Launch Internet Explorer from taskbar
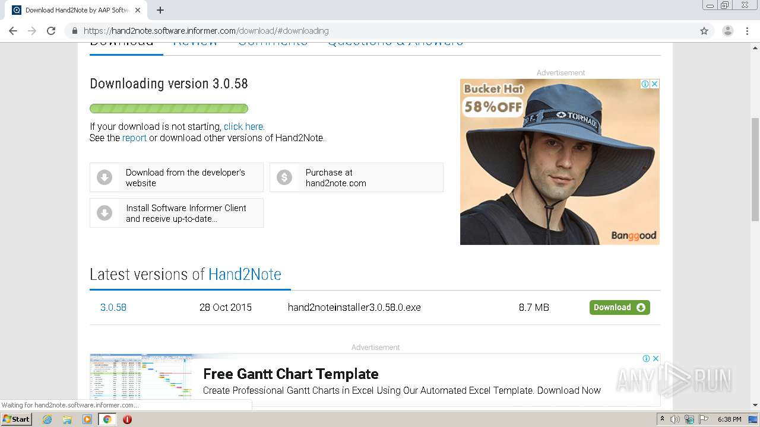Screen dimensions: 760x427 [x=47, y=419]
